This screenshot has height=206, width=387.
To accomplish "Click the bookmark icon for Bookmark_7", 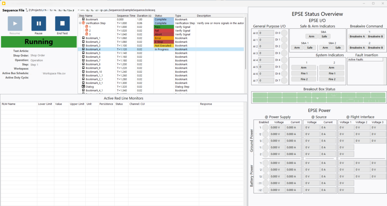I will tap(84, 60).
